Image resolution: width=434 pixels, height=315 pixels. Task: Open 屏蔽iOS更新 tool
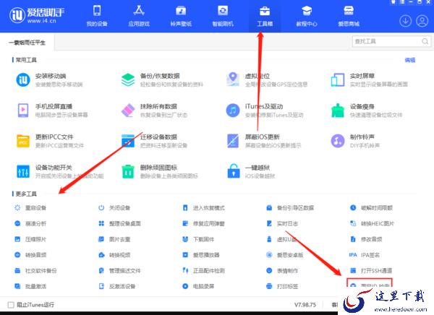pos(263,141)
